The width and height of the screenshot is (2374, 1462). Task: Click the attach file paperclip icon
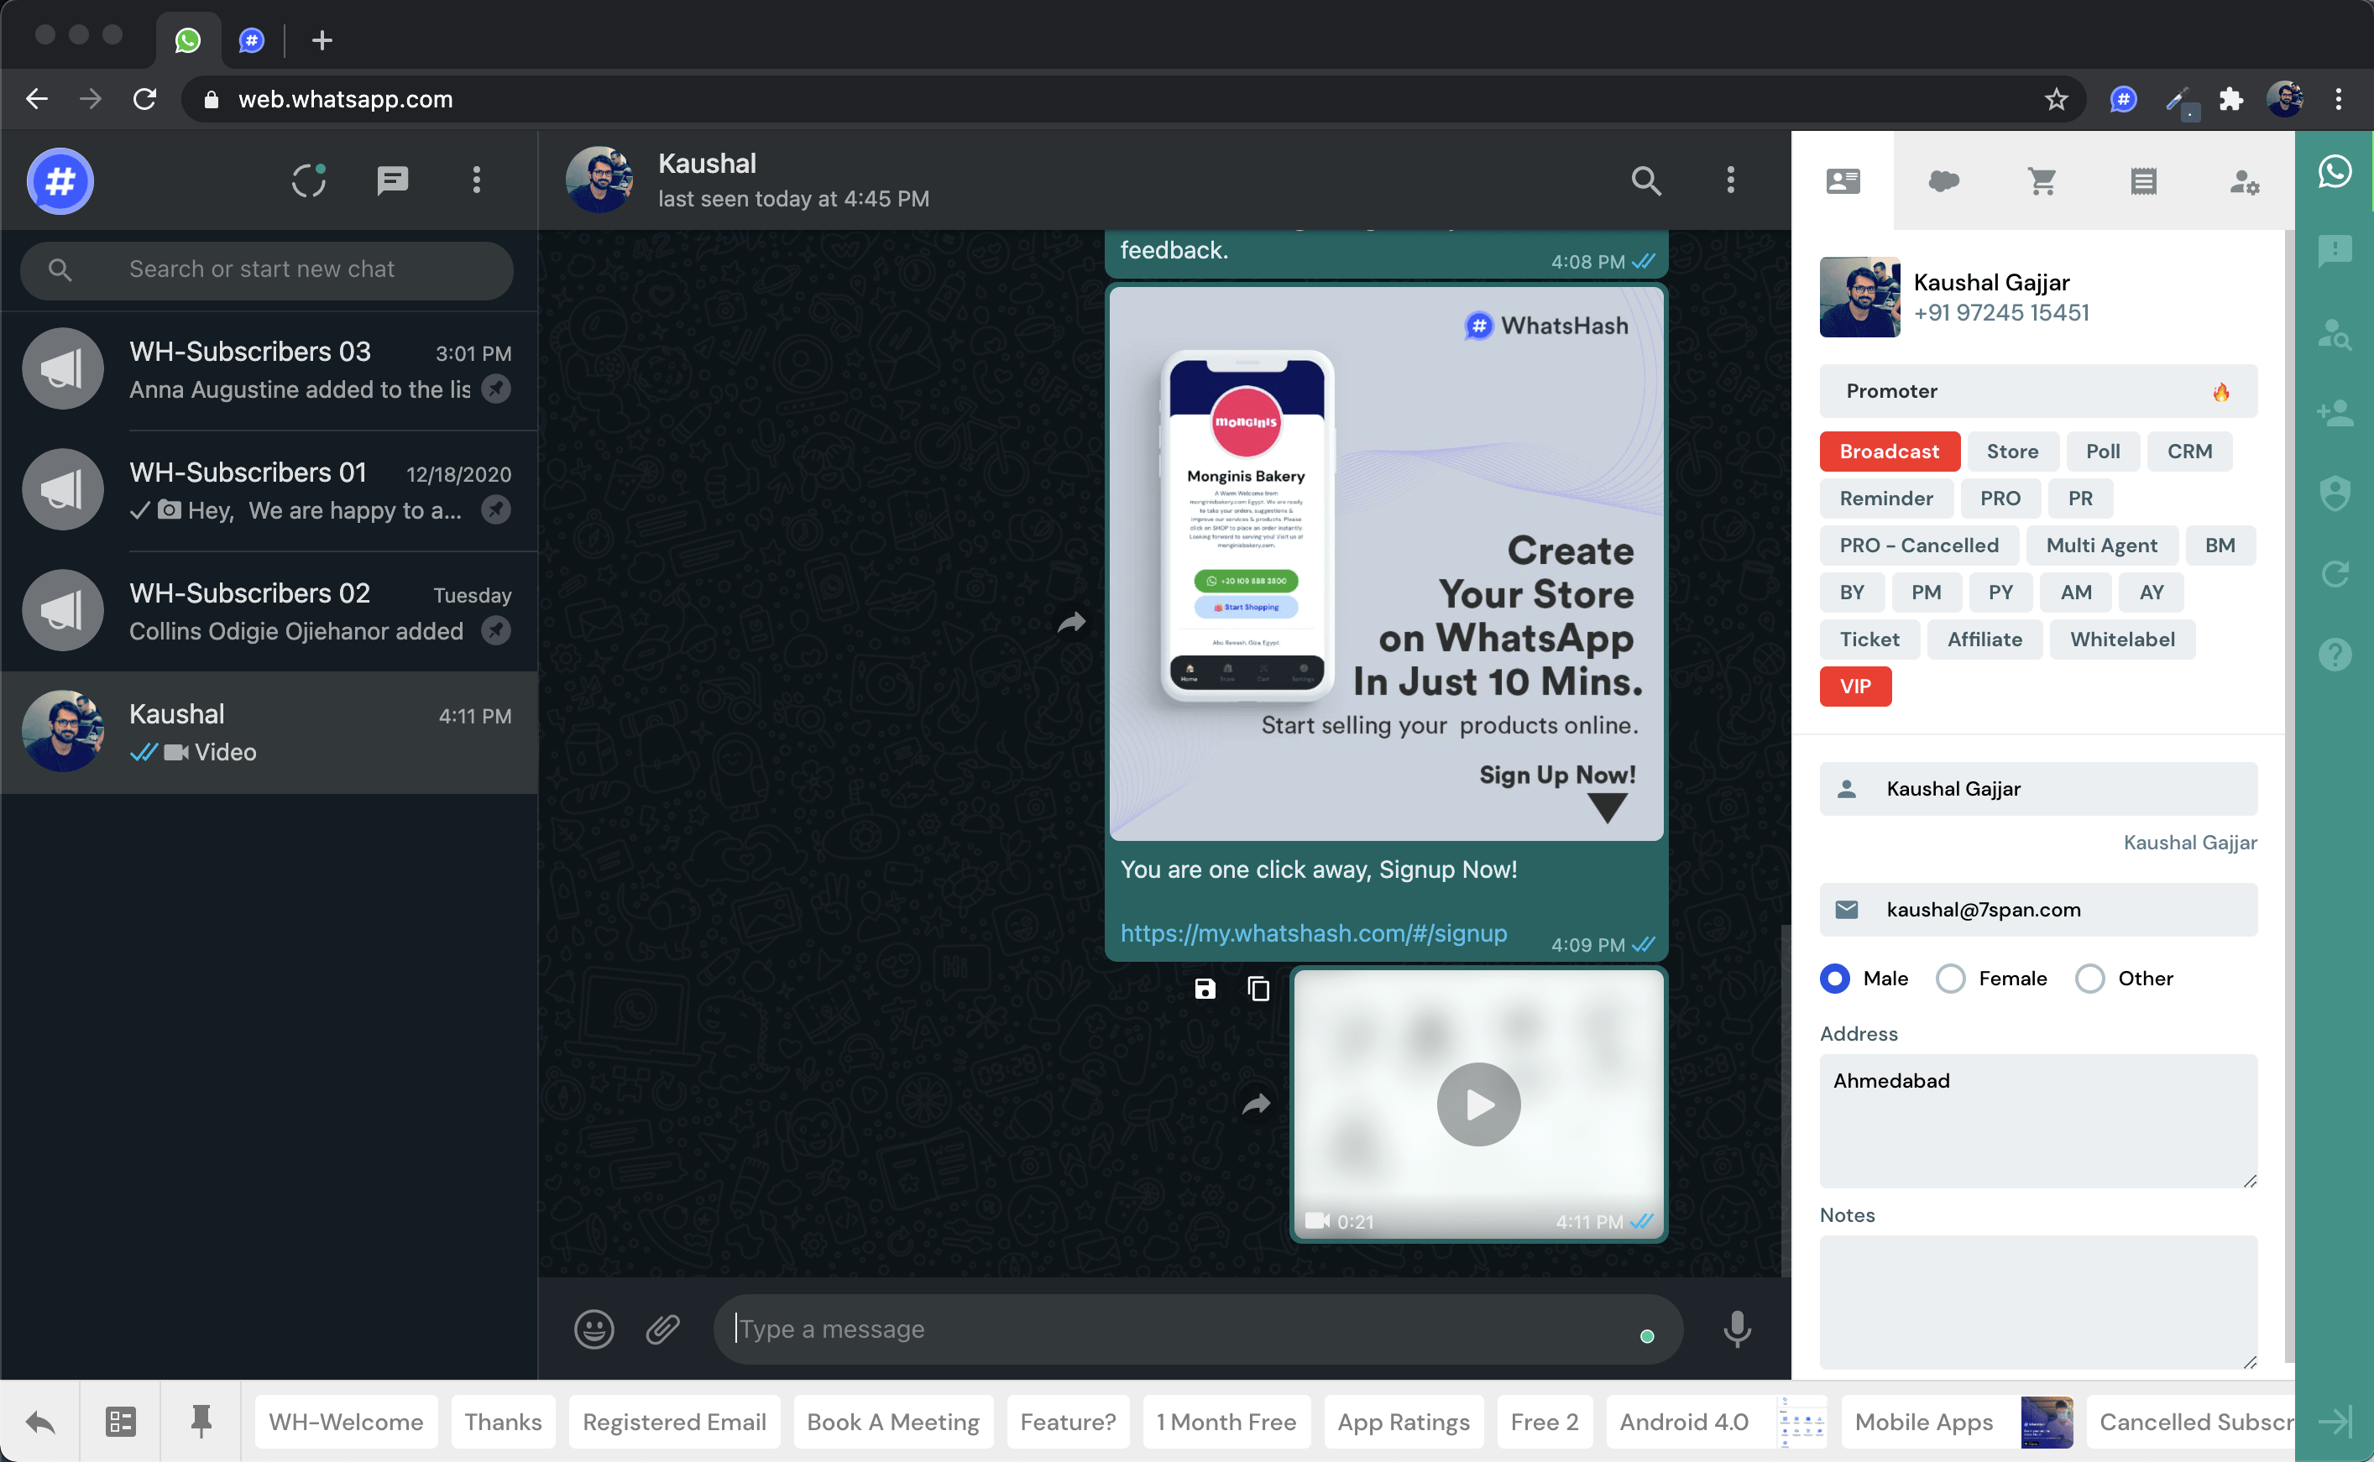point(662,1329)
